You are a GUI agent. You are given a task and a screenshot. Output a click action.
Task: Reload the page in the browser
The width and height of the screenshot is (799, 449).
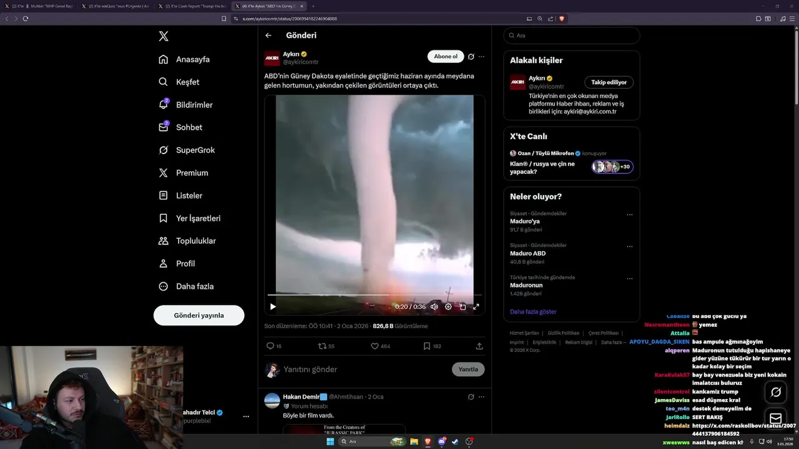point(26,19)
